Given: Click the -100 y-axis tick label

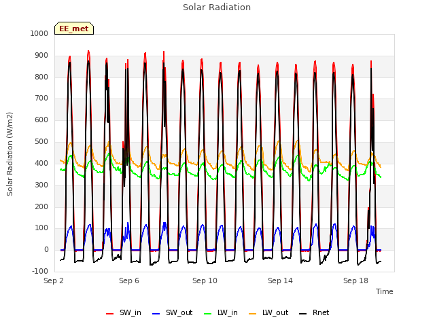Looking at the screenshot, I should click(40, 271).
